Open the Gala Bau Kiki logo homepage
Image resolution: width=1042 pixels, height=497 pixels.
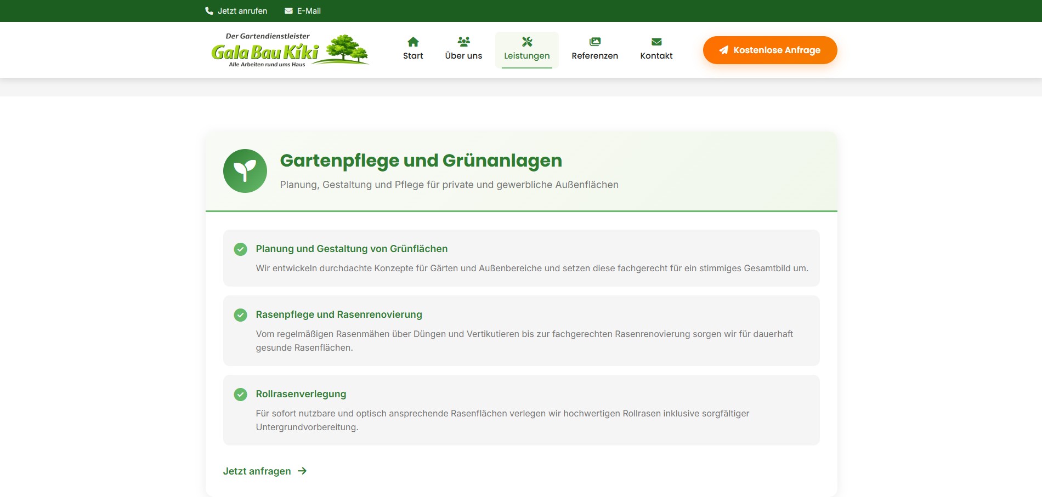click(x=290, y=50)
